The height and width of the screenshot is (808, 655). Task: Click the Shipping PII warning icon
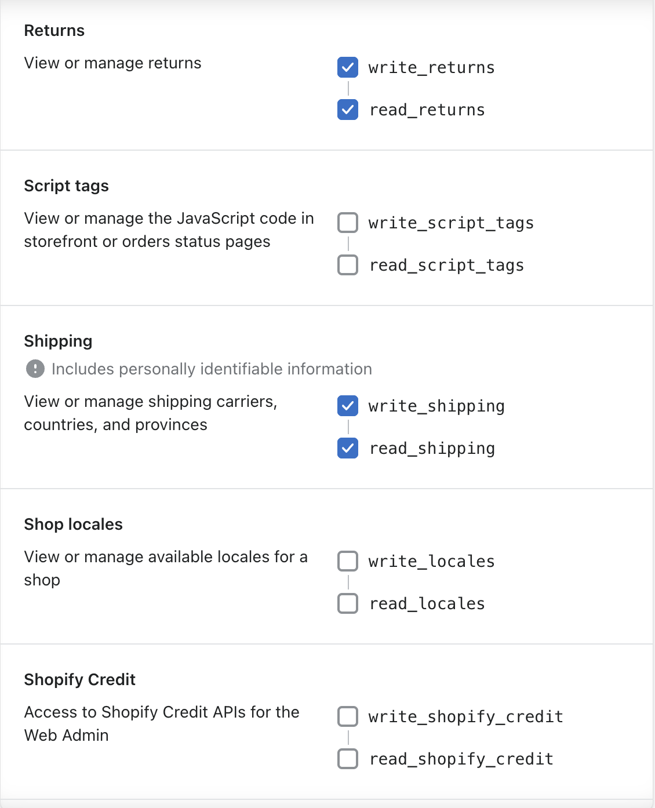click(x=35, y=369)
